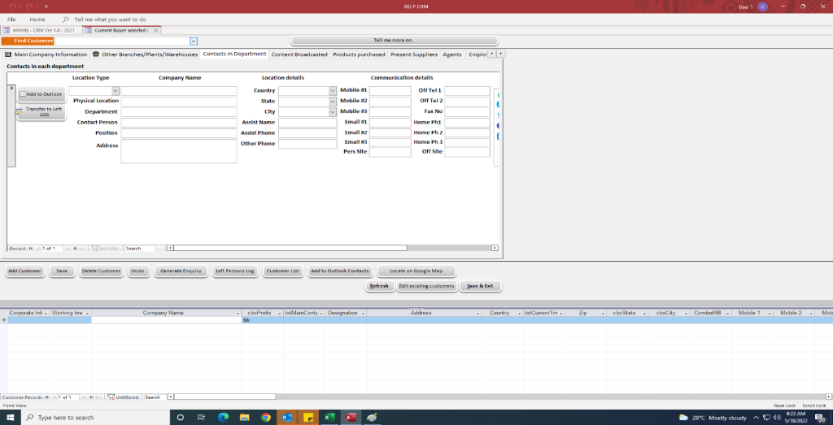Click the Other Branches/Plants/Warehouses tab icon
The image size is (833, 425).
[x=96, y=54]
